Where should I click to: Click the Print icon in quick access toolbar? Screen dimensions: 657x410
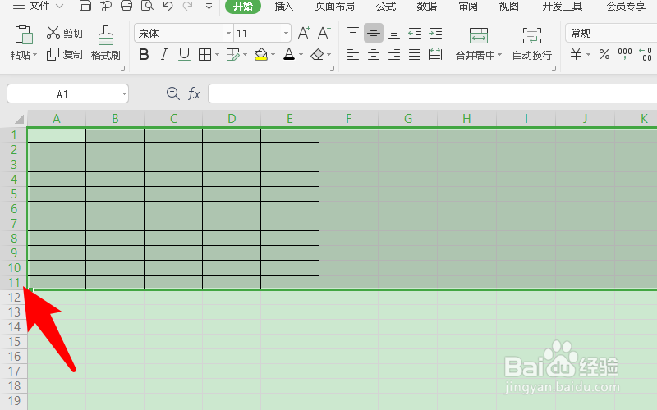coord(126,6)
